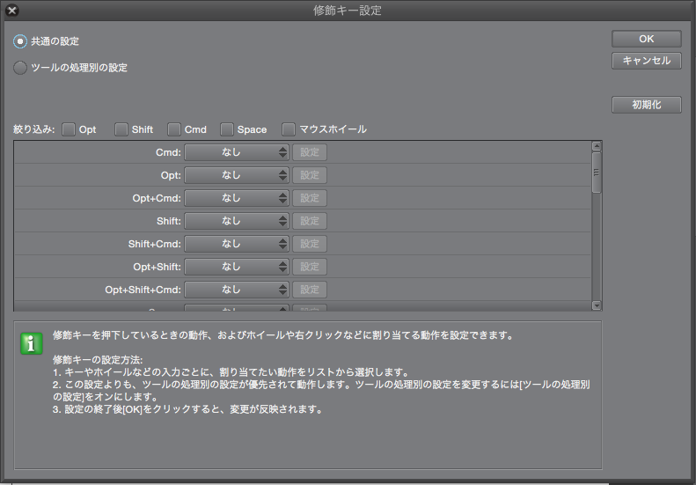
Task: Open the Opt+Shift+Cmd action dropdown
Action: coord(236,290)
